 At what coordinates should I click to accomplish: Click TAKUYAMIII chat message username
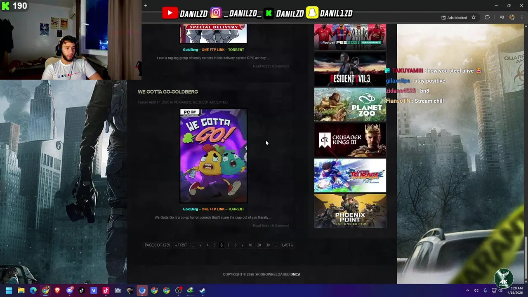pos(408,71)
